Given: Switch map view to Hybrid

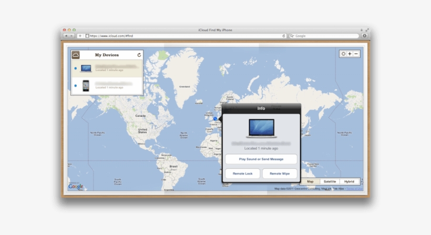Looking at the screenshot, I should click(x=350, y=182).
